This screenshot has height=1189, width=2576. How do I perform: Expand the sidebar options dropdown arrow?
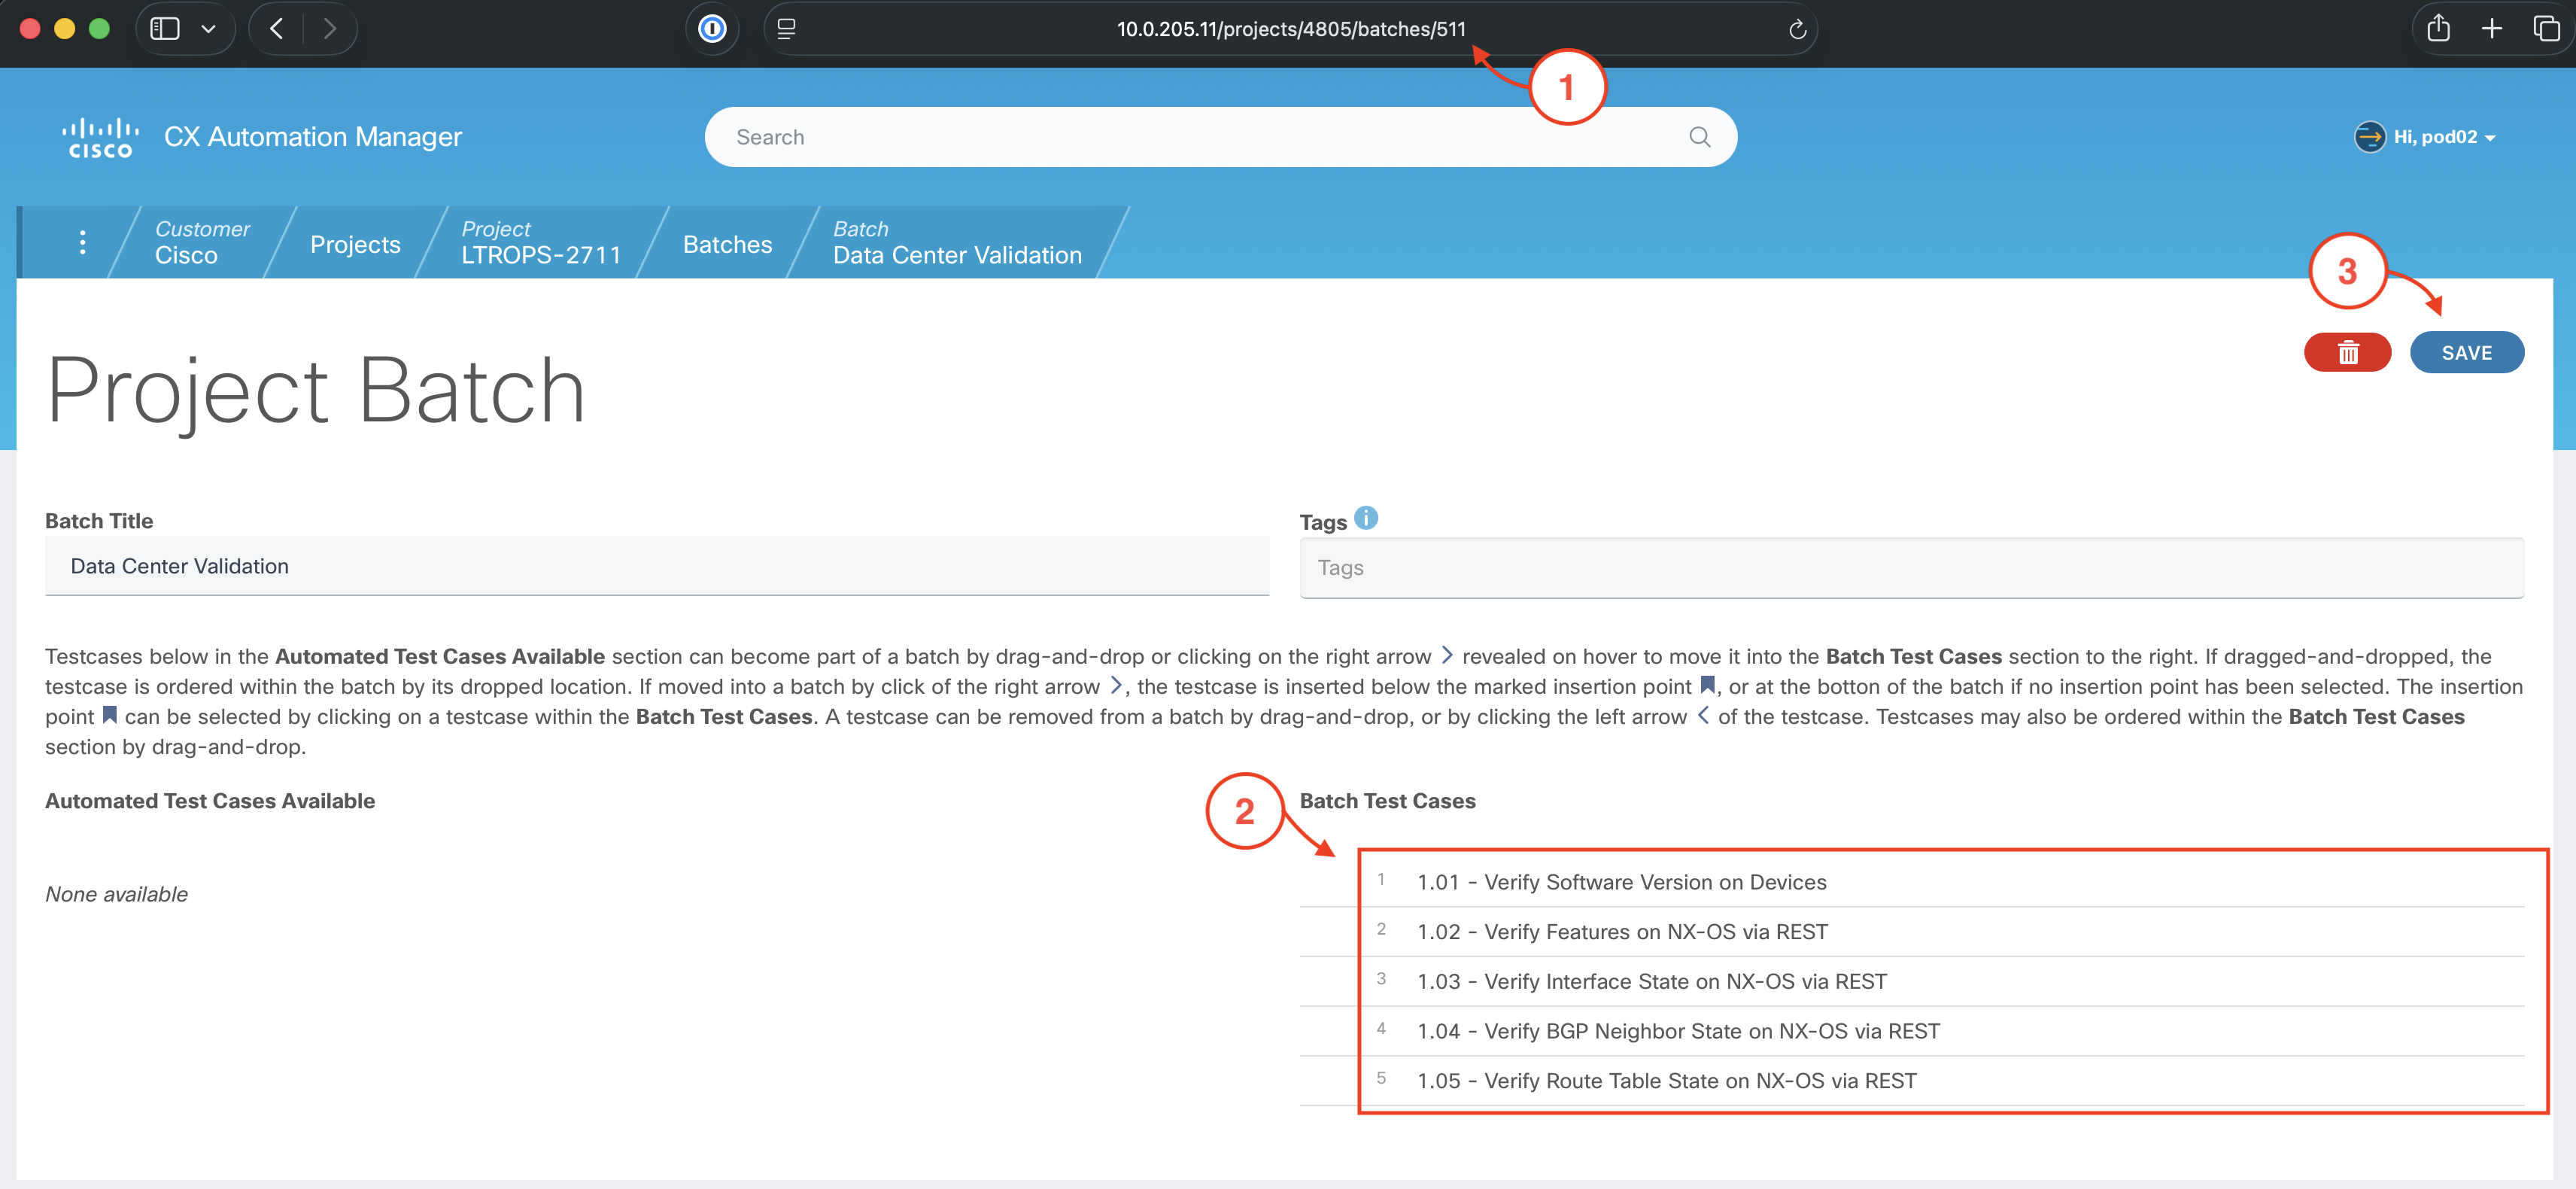coord(208,29)
